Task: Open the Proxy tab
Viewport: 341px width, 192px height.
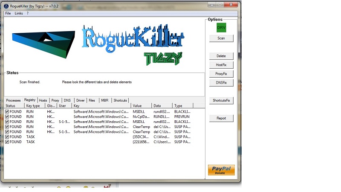Action: click(55, 100)
